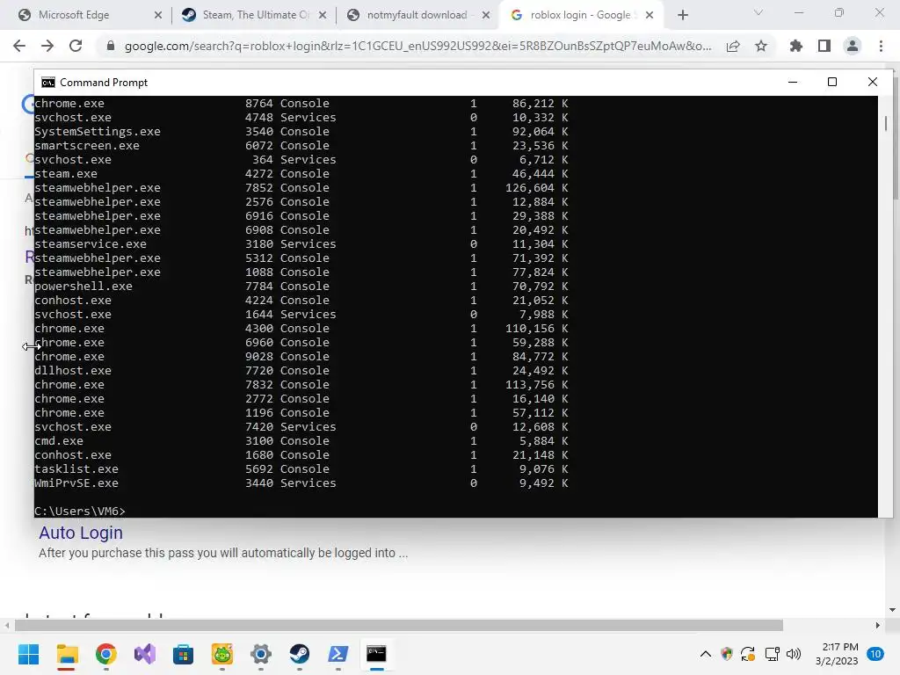The width and height of the screenshot is (900, 675).
Task: Click memory value 126,604 K
Action: 537,188
